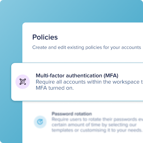The width and height of the screenshot is (143, 143).
Task: Click the MFA QR-code scan icon
Action: coord(23,82)
